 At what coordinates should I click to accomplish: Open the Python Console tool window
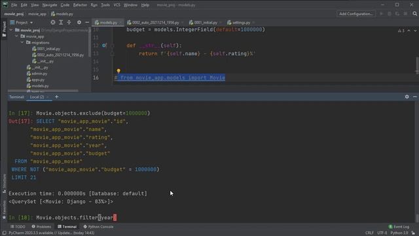pos(98,227)
